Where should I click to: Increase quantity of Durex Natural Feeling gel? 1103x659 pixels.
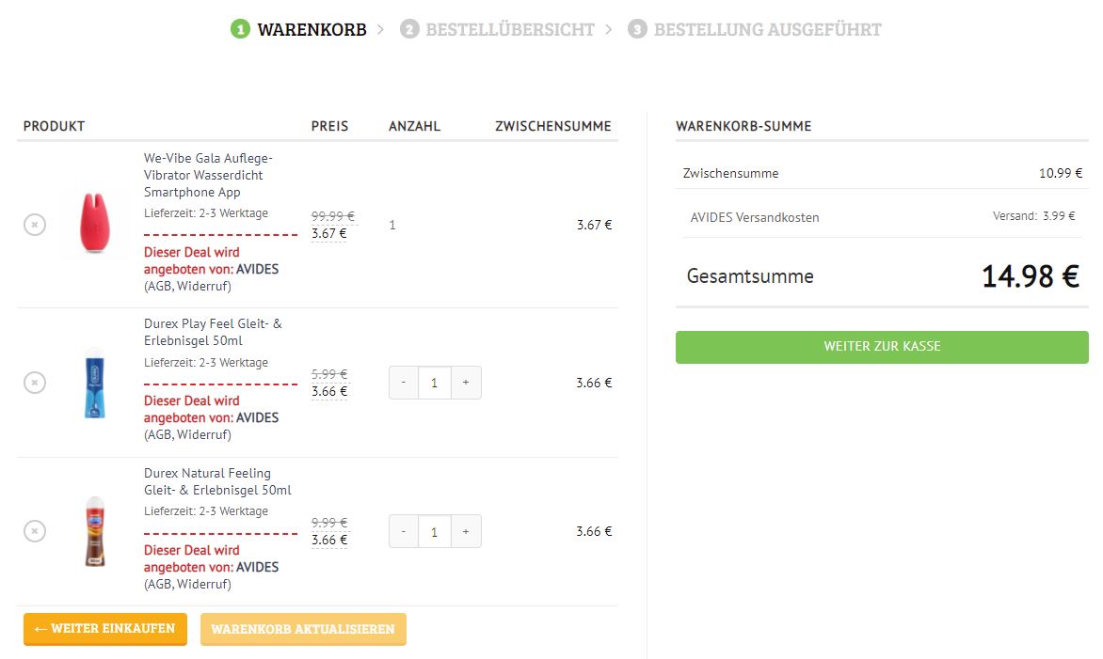click(466, 532)
